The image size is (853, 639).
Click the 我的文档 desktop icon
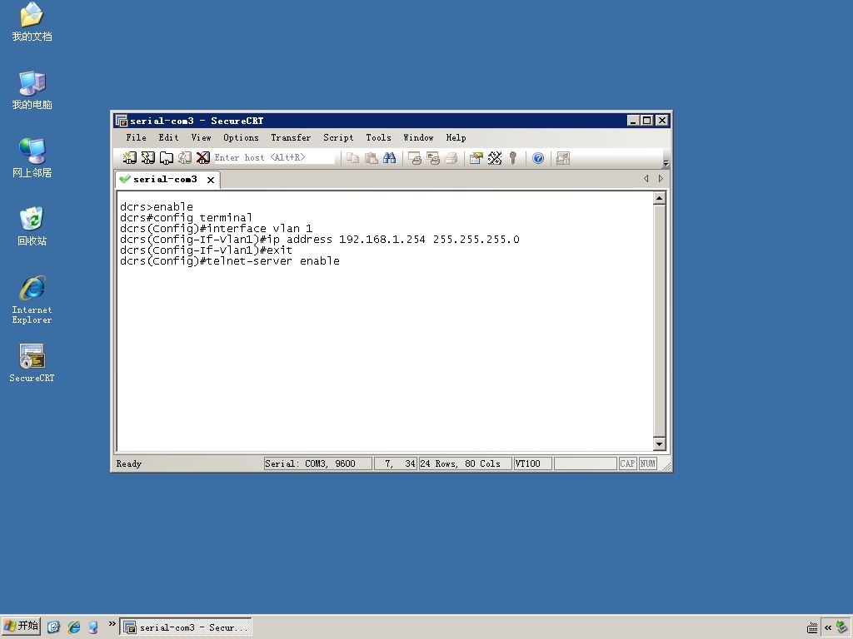point(32,22)
